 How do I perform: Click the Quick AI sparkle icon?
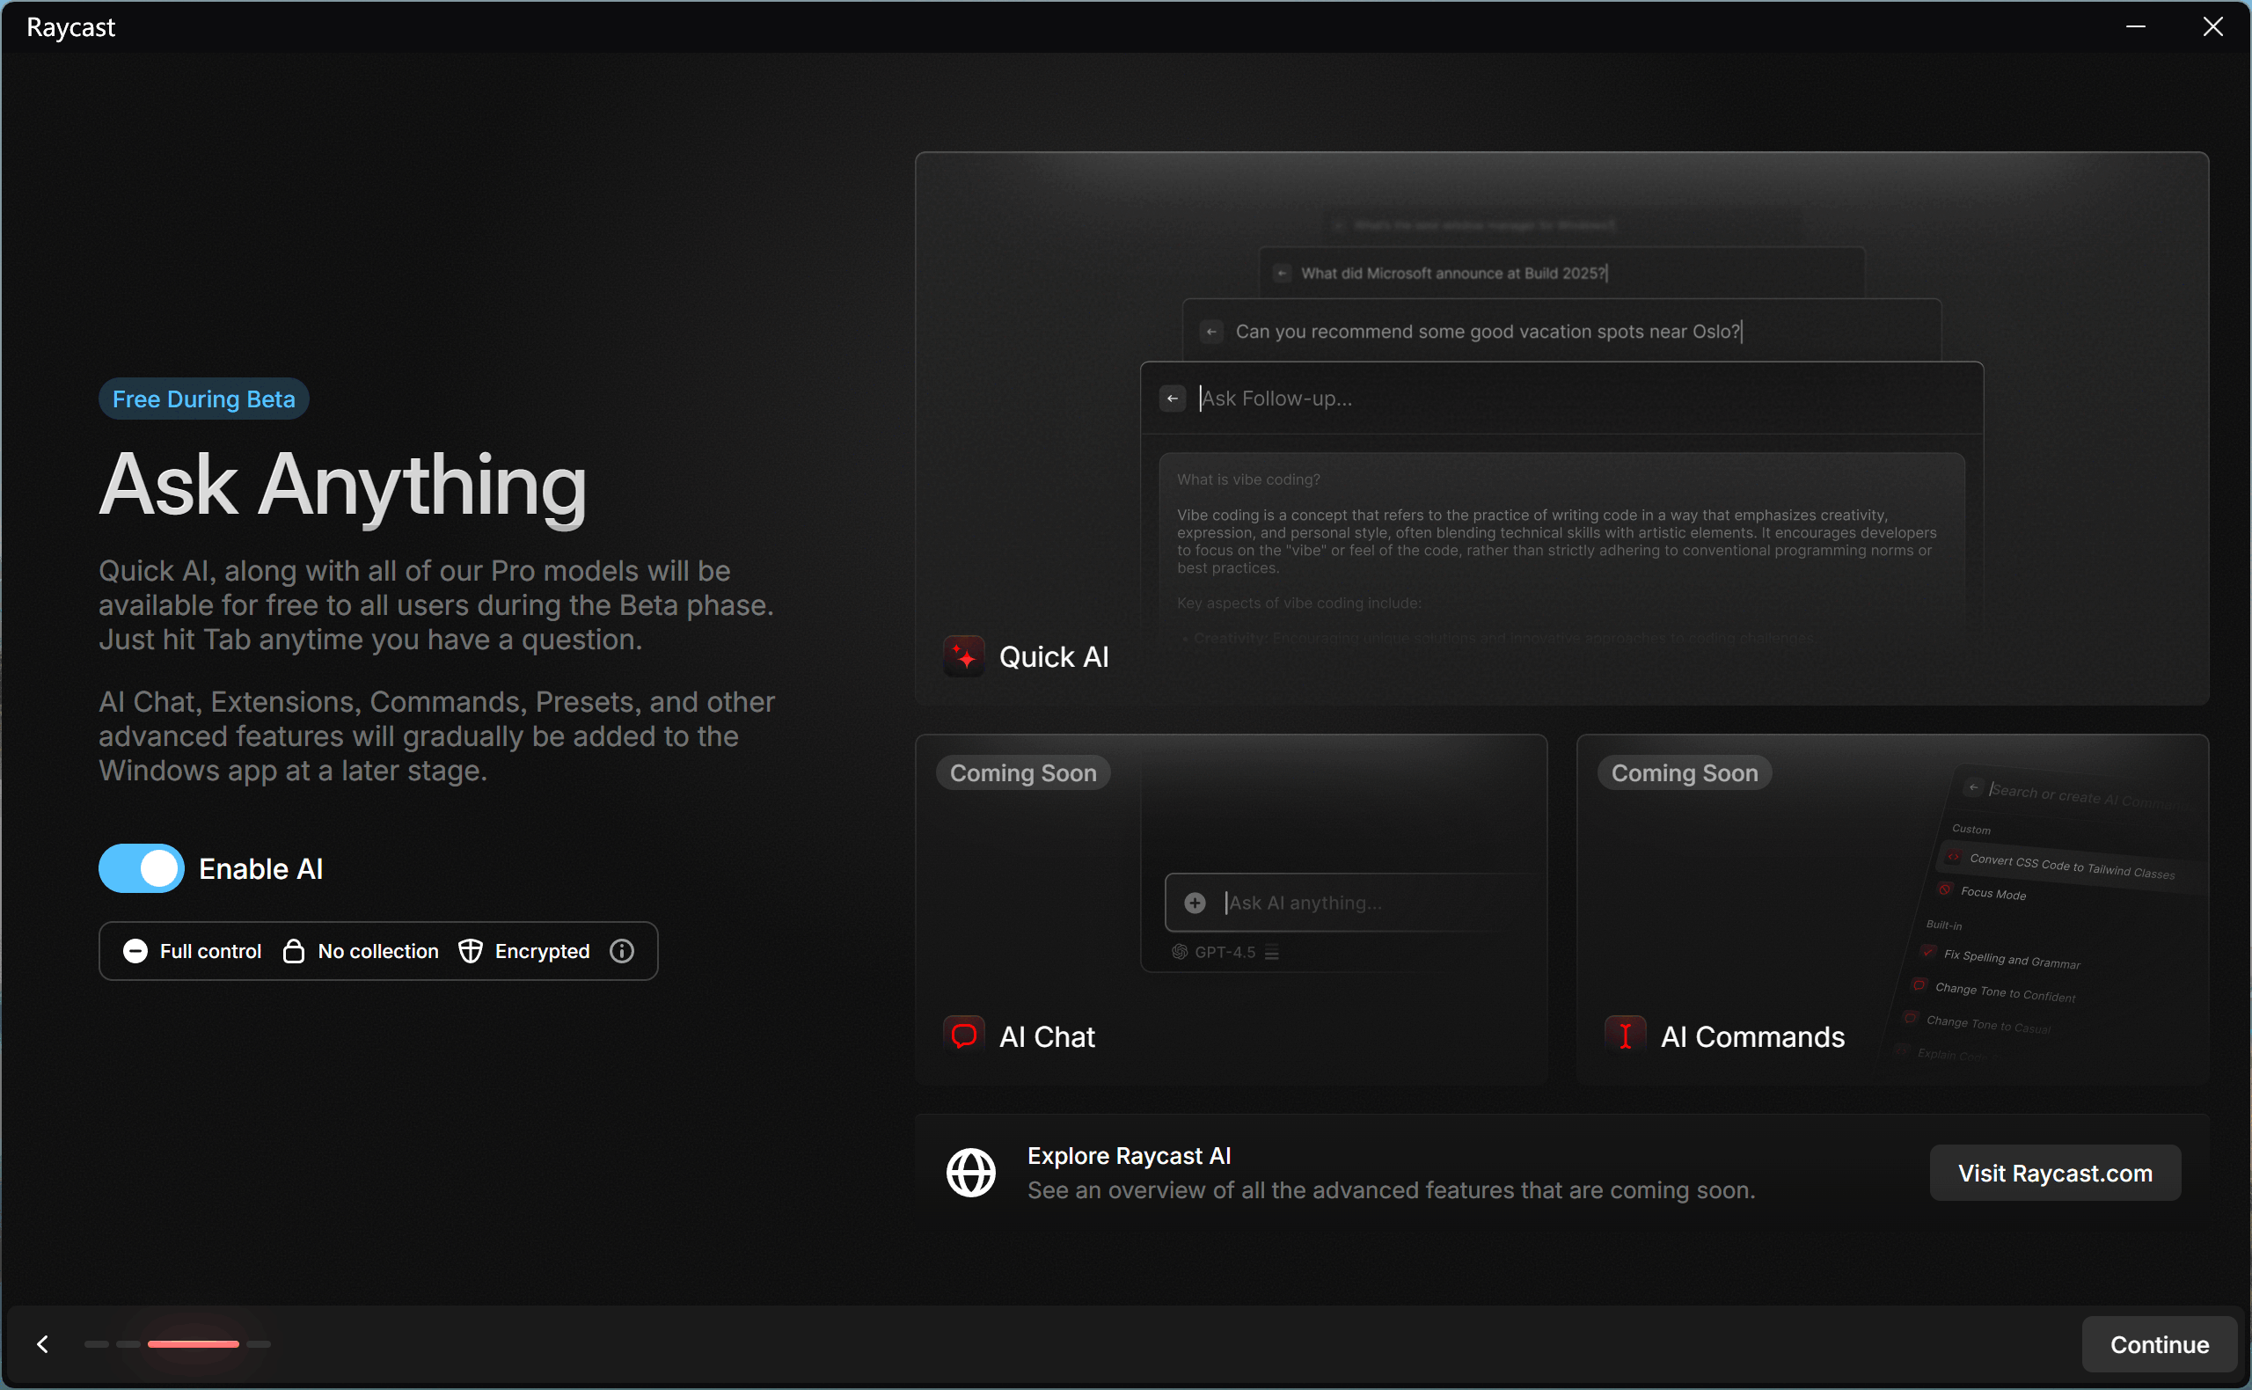pos(963,656)
